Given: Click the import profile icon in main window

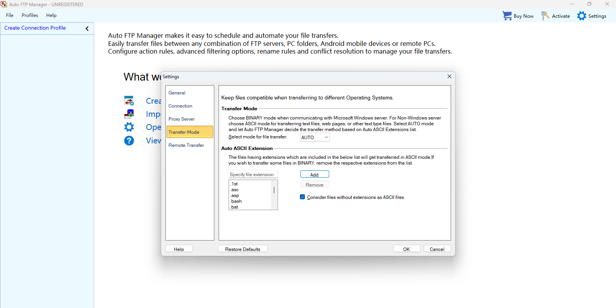Looking at the screenshot, I should [x=129, y=114].
